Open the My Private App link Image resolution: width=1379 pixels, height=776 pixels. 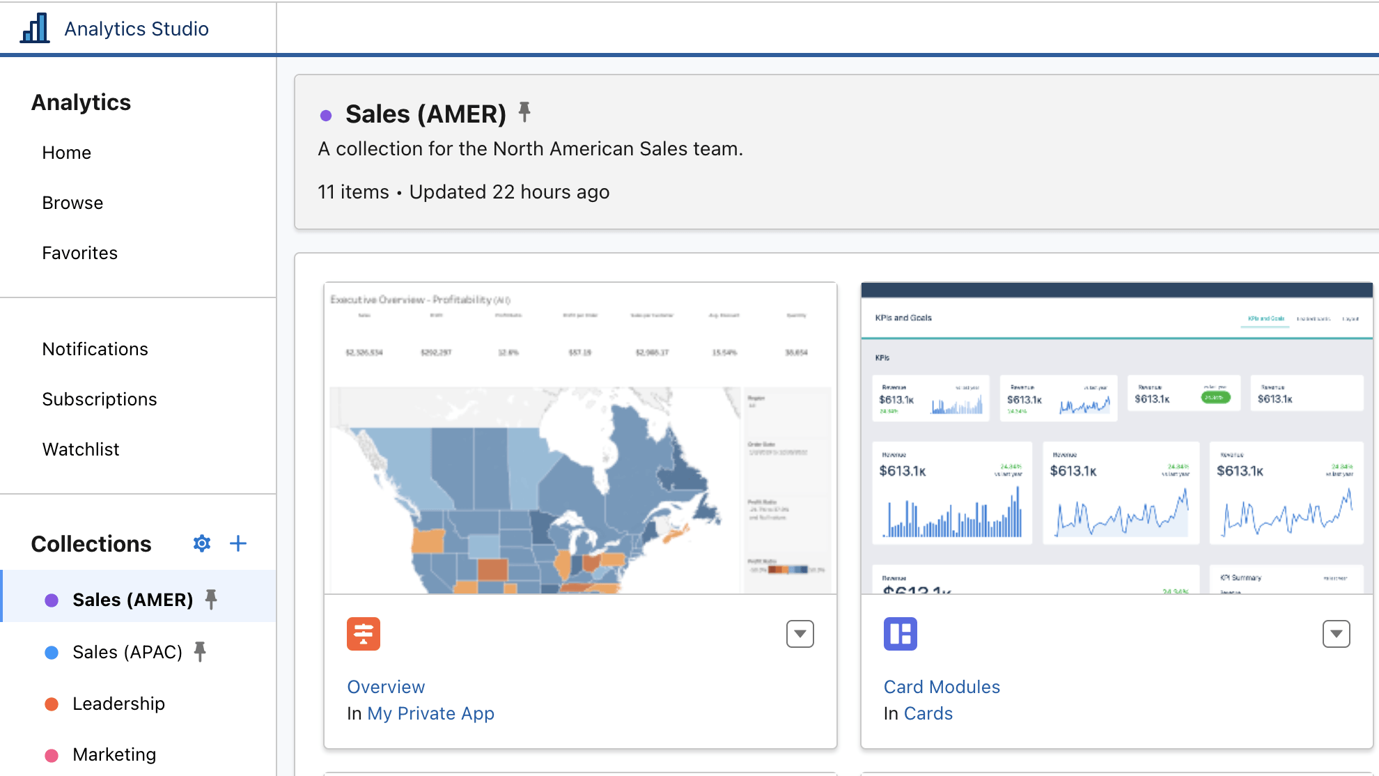[430, 713]
